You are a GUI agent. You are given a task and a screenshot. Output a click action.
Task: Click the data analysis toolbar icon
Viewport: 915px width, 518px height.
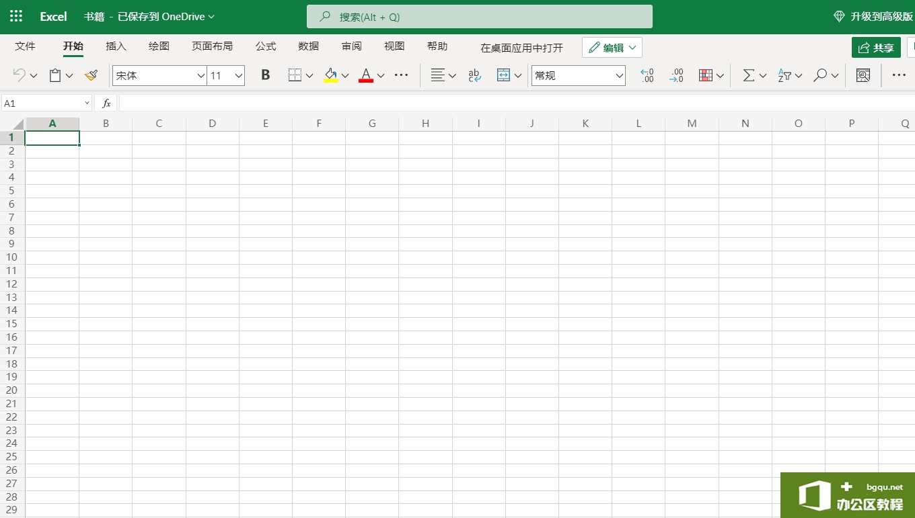click(x=863, y=75)
